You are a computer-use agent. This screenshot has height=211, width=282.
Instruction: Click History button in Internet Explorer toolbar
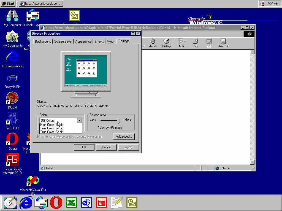pos(166,43)
